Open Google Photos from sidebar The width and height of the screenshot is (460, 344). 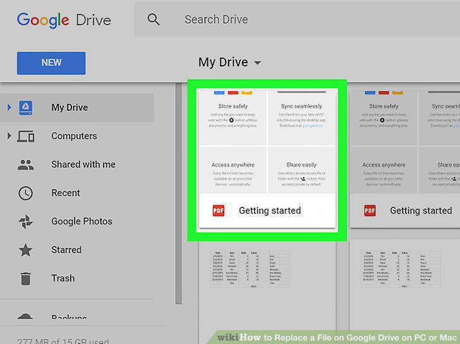(x=82, y=221)
